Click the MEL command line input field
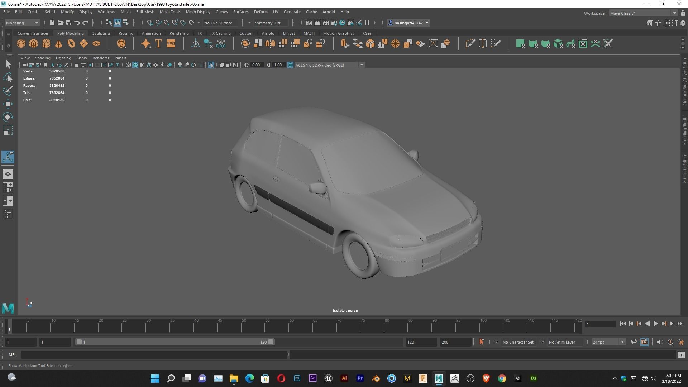This screenshot has height=387, width=688. (x=154, y=355)
